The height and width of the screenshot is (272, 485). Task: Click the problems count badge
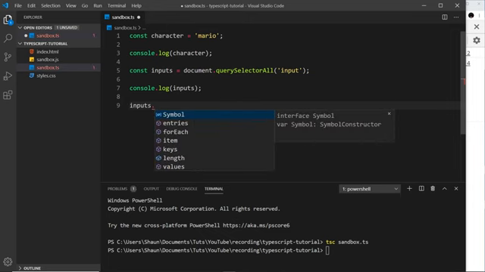(133, 189)
